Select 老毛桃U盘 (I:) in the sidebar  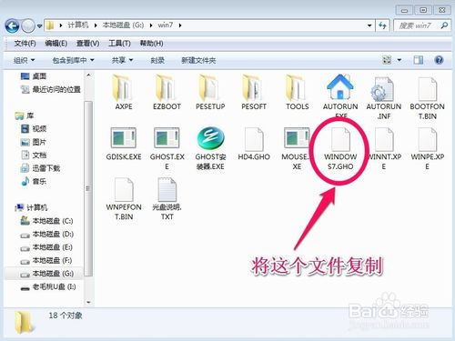pyautogui.click(x=48, y=286)
